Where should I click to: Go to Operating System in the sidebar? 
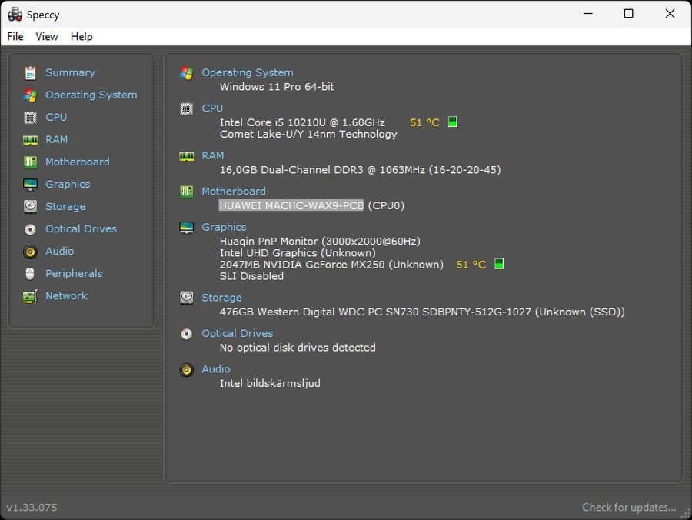91,95
